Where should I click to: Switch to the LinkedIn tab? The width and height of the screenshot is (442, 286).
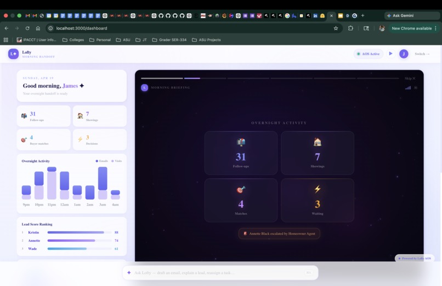click(x=315, y=16)
